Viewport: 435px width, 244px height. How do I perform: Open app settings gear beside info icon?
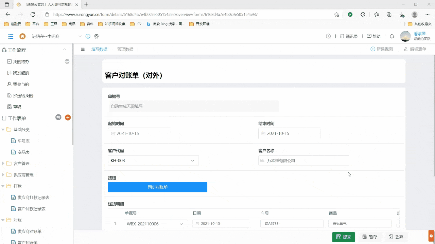pos(96,36)
